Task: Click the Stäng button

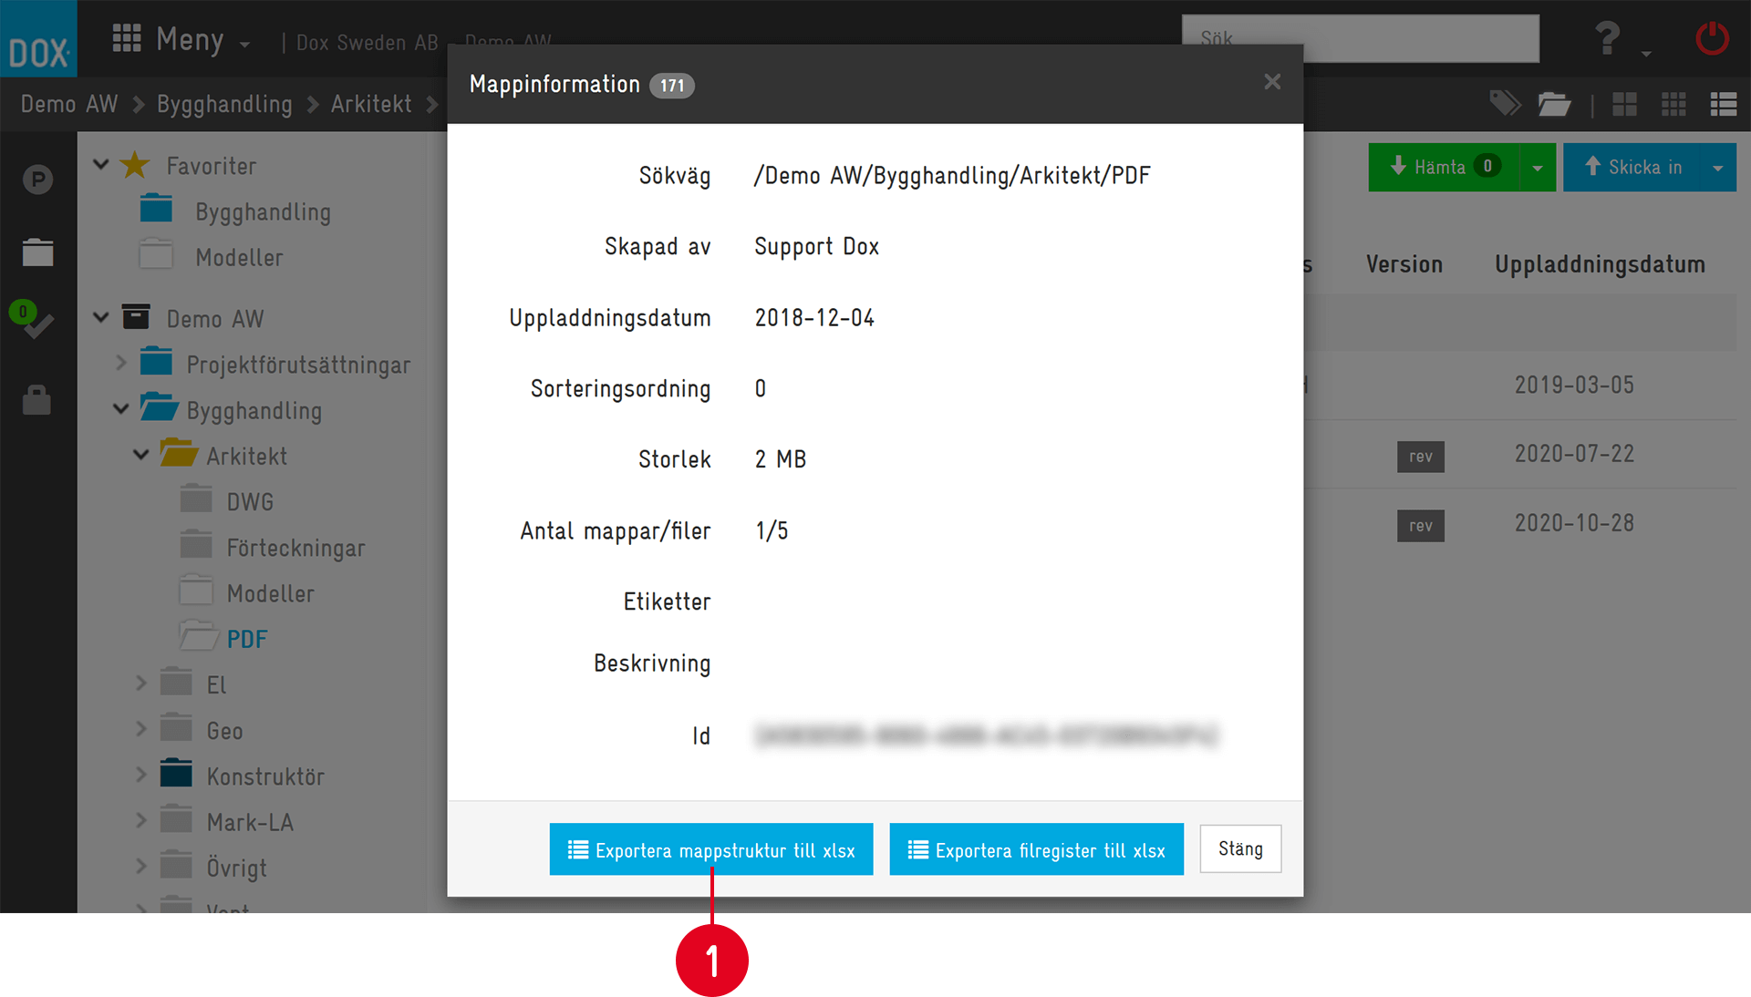Action: [x=1240, y=848]
